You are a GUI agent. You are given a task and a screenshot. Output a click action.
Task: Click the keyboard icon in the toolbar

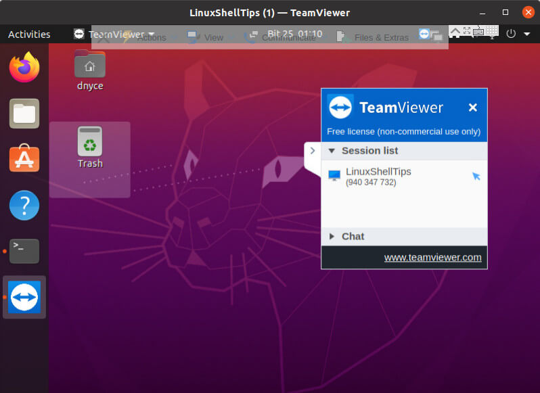tap(478, 32)
